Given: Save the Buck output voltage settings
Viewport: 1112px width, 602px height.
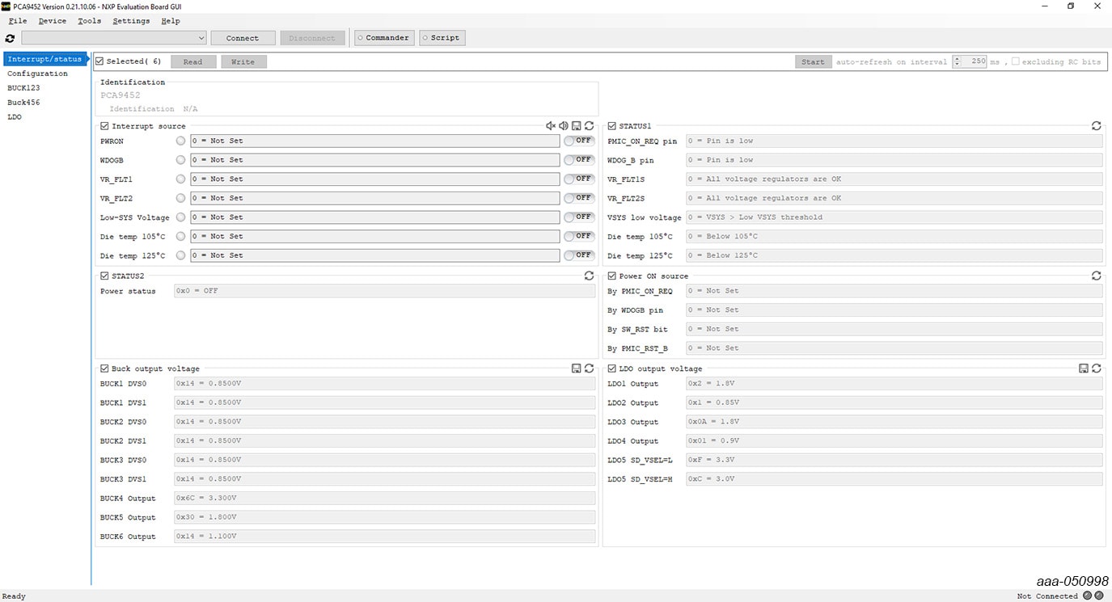Looking at the screenshot, I should click(576, 368).
